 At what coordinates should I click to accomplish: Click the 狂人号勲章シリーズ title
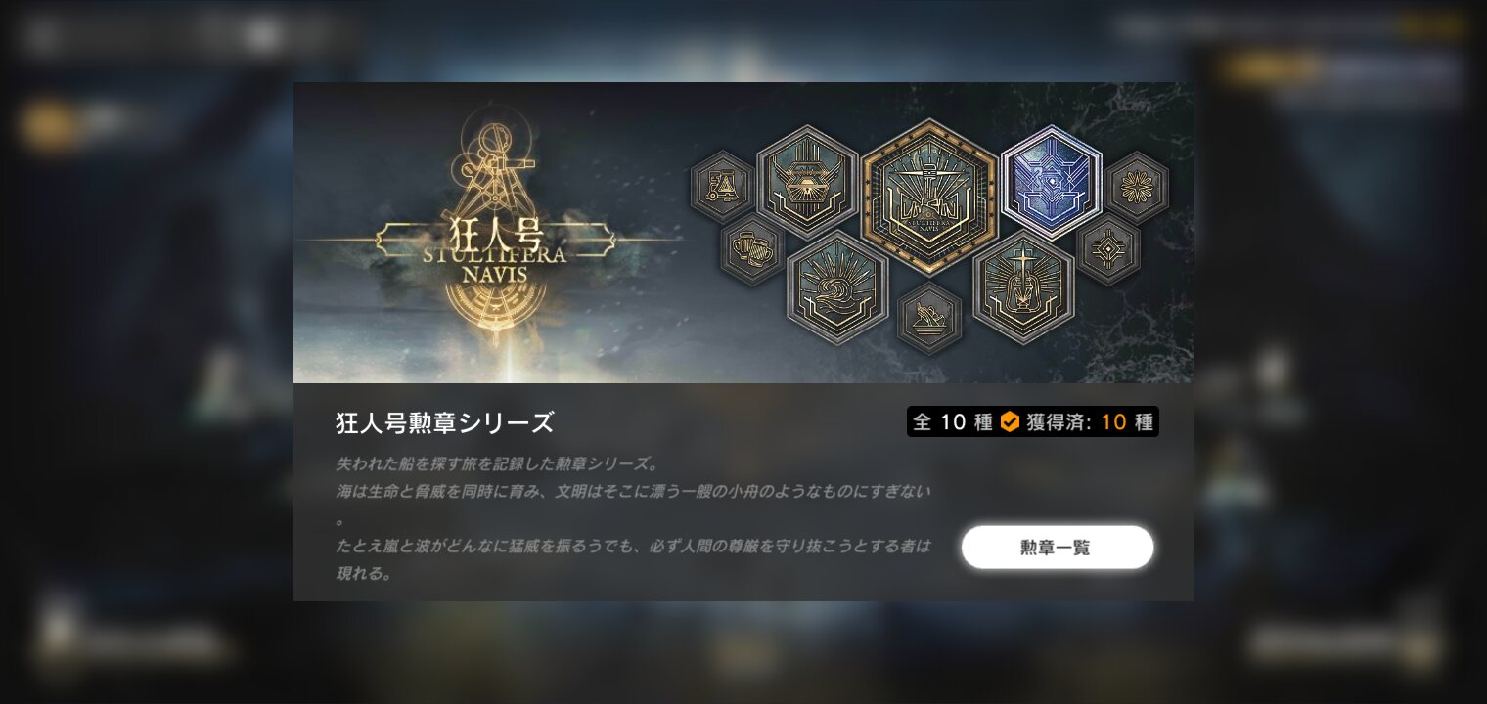point(445,422)
